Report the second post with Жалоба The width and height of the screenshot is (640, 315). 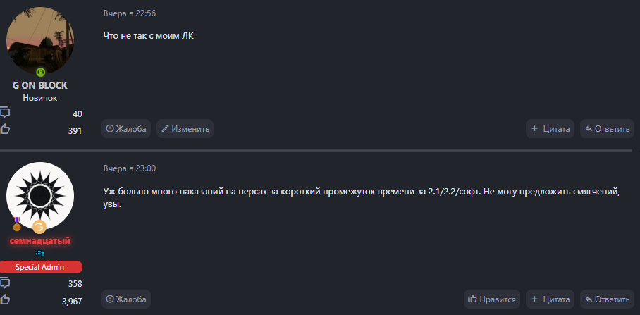tap(126, 299)
